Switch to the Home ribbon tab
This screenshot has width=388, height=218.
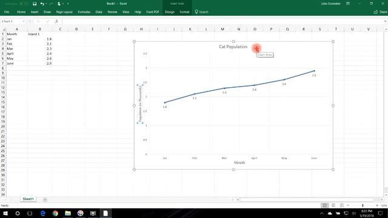(x=21, y=12)
